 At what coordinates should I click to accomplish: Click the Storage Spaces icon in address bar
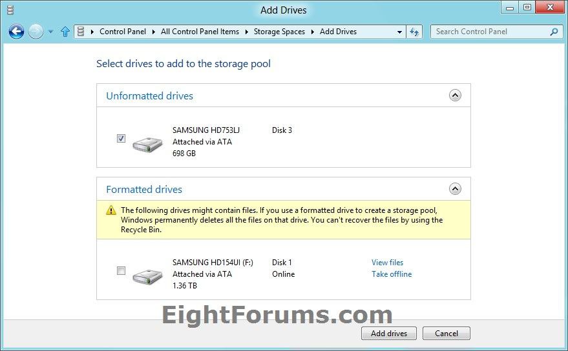pos(81,32)
